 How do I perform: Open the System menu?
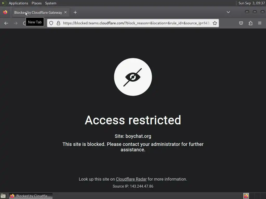51,3
